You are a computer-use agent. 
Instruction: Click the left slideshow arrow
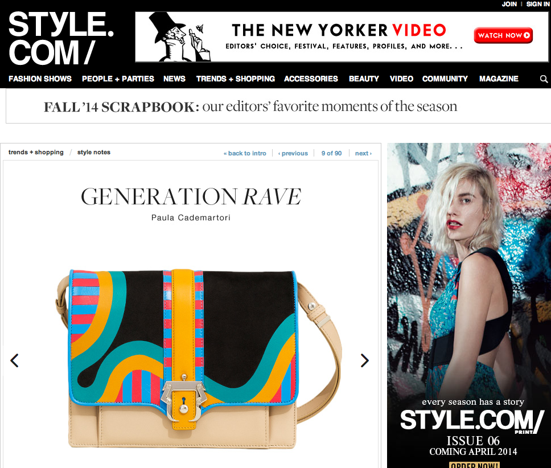(14, 360)
